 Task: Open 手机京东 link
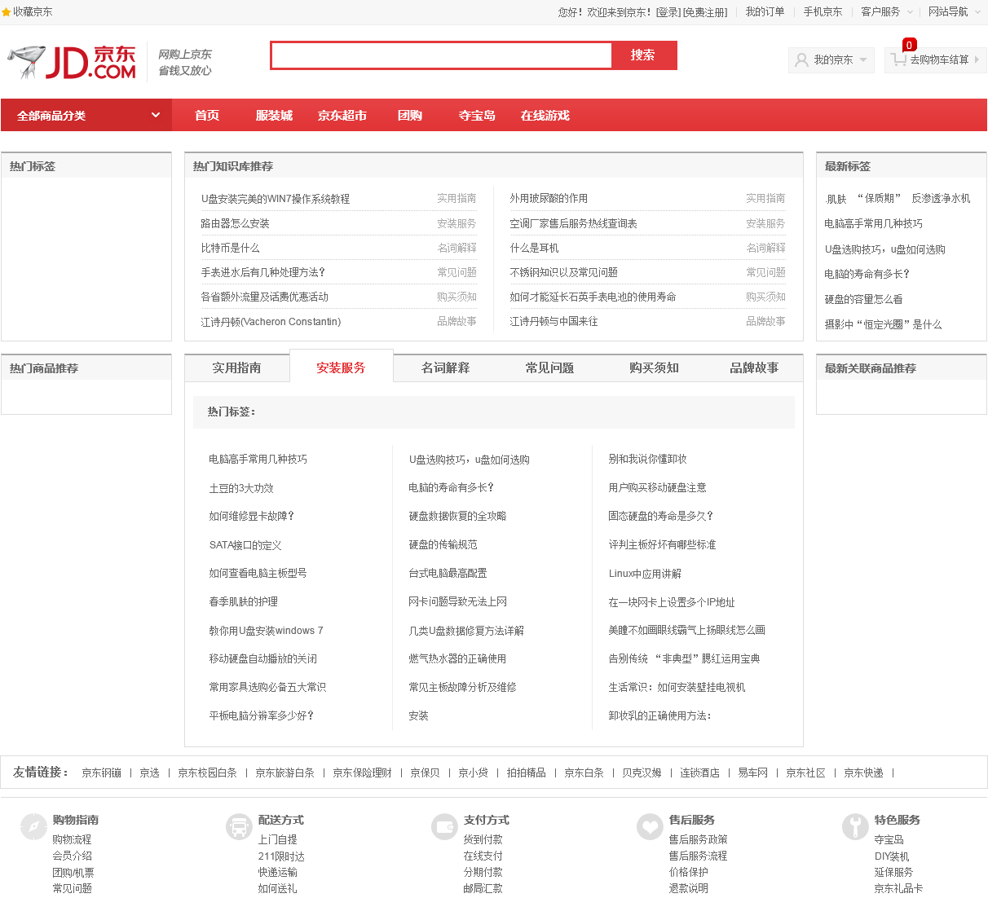click(x=823, y=12)
